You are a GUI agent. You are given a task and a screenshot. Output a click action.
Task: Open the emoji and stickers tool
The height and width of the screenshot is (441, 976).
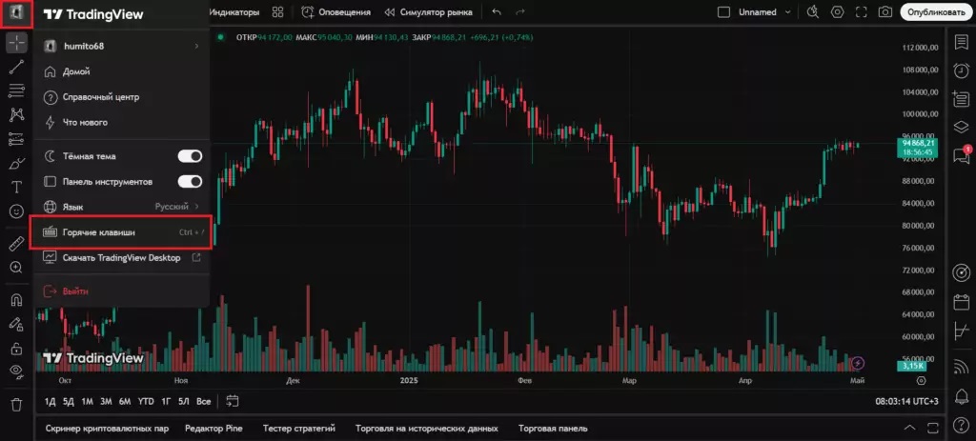pos(17,211)
